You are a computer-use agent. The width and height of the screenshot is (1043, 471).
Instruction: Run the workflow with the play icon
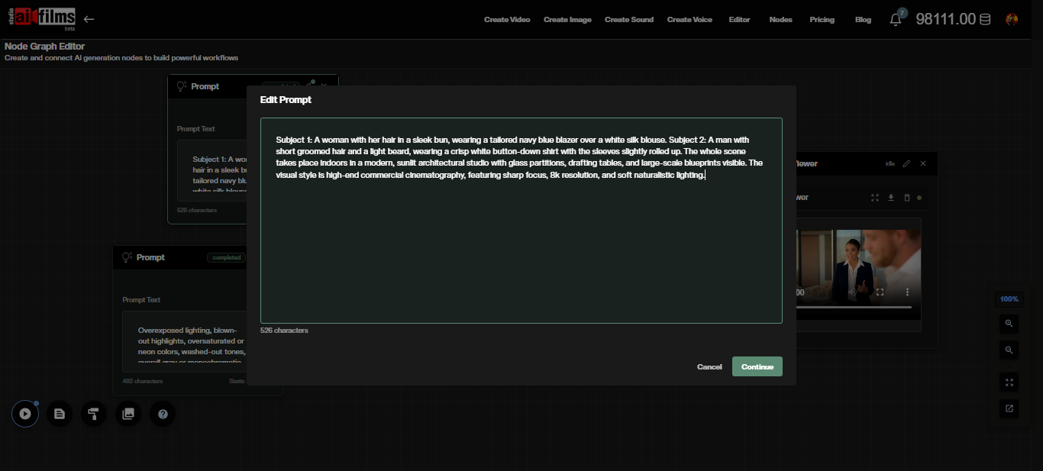pos(24,413)
